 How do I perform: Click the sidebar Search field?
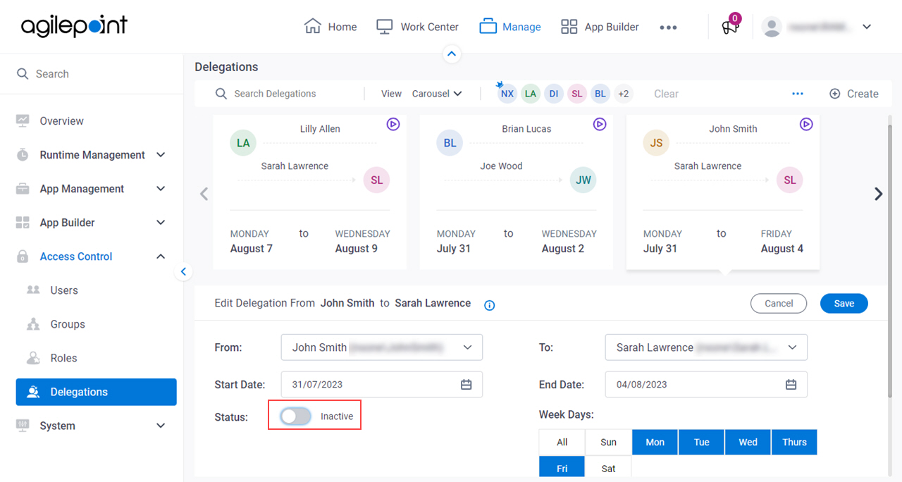(x=92, y=74)
